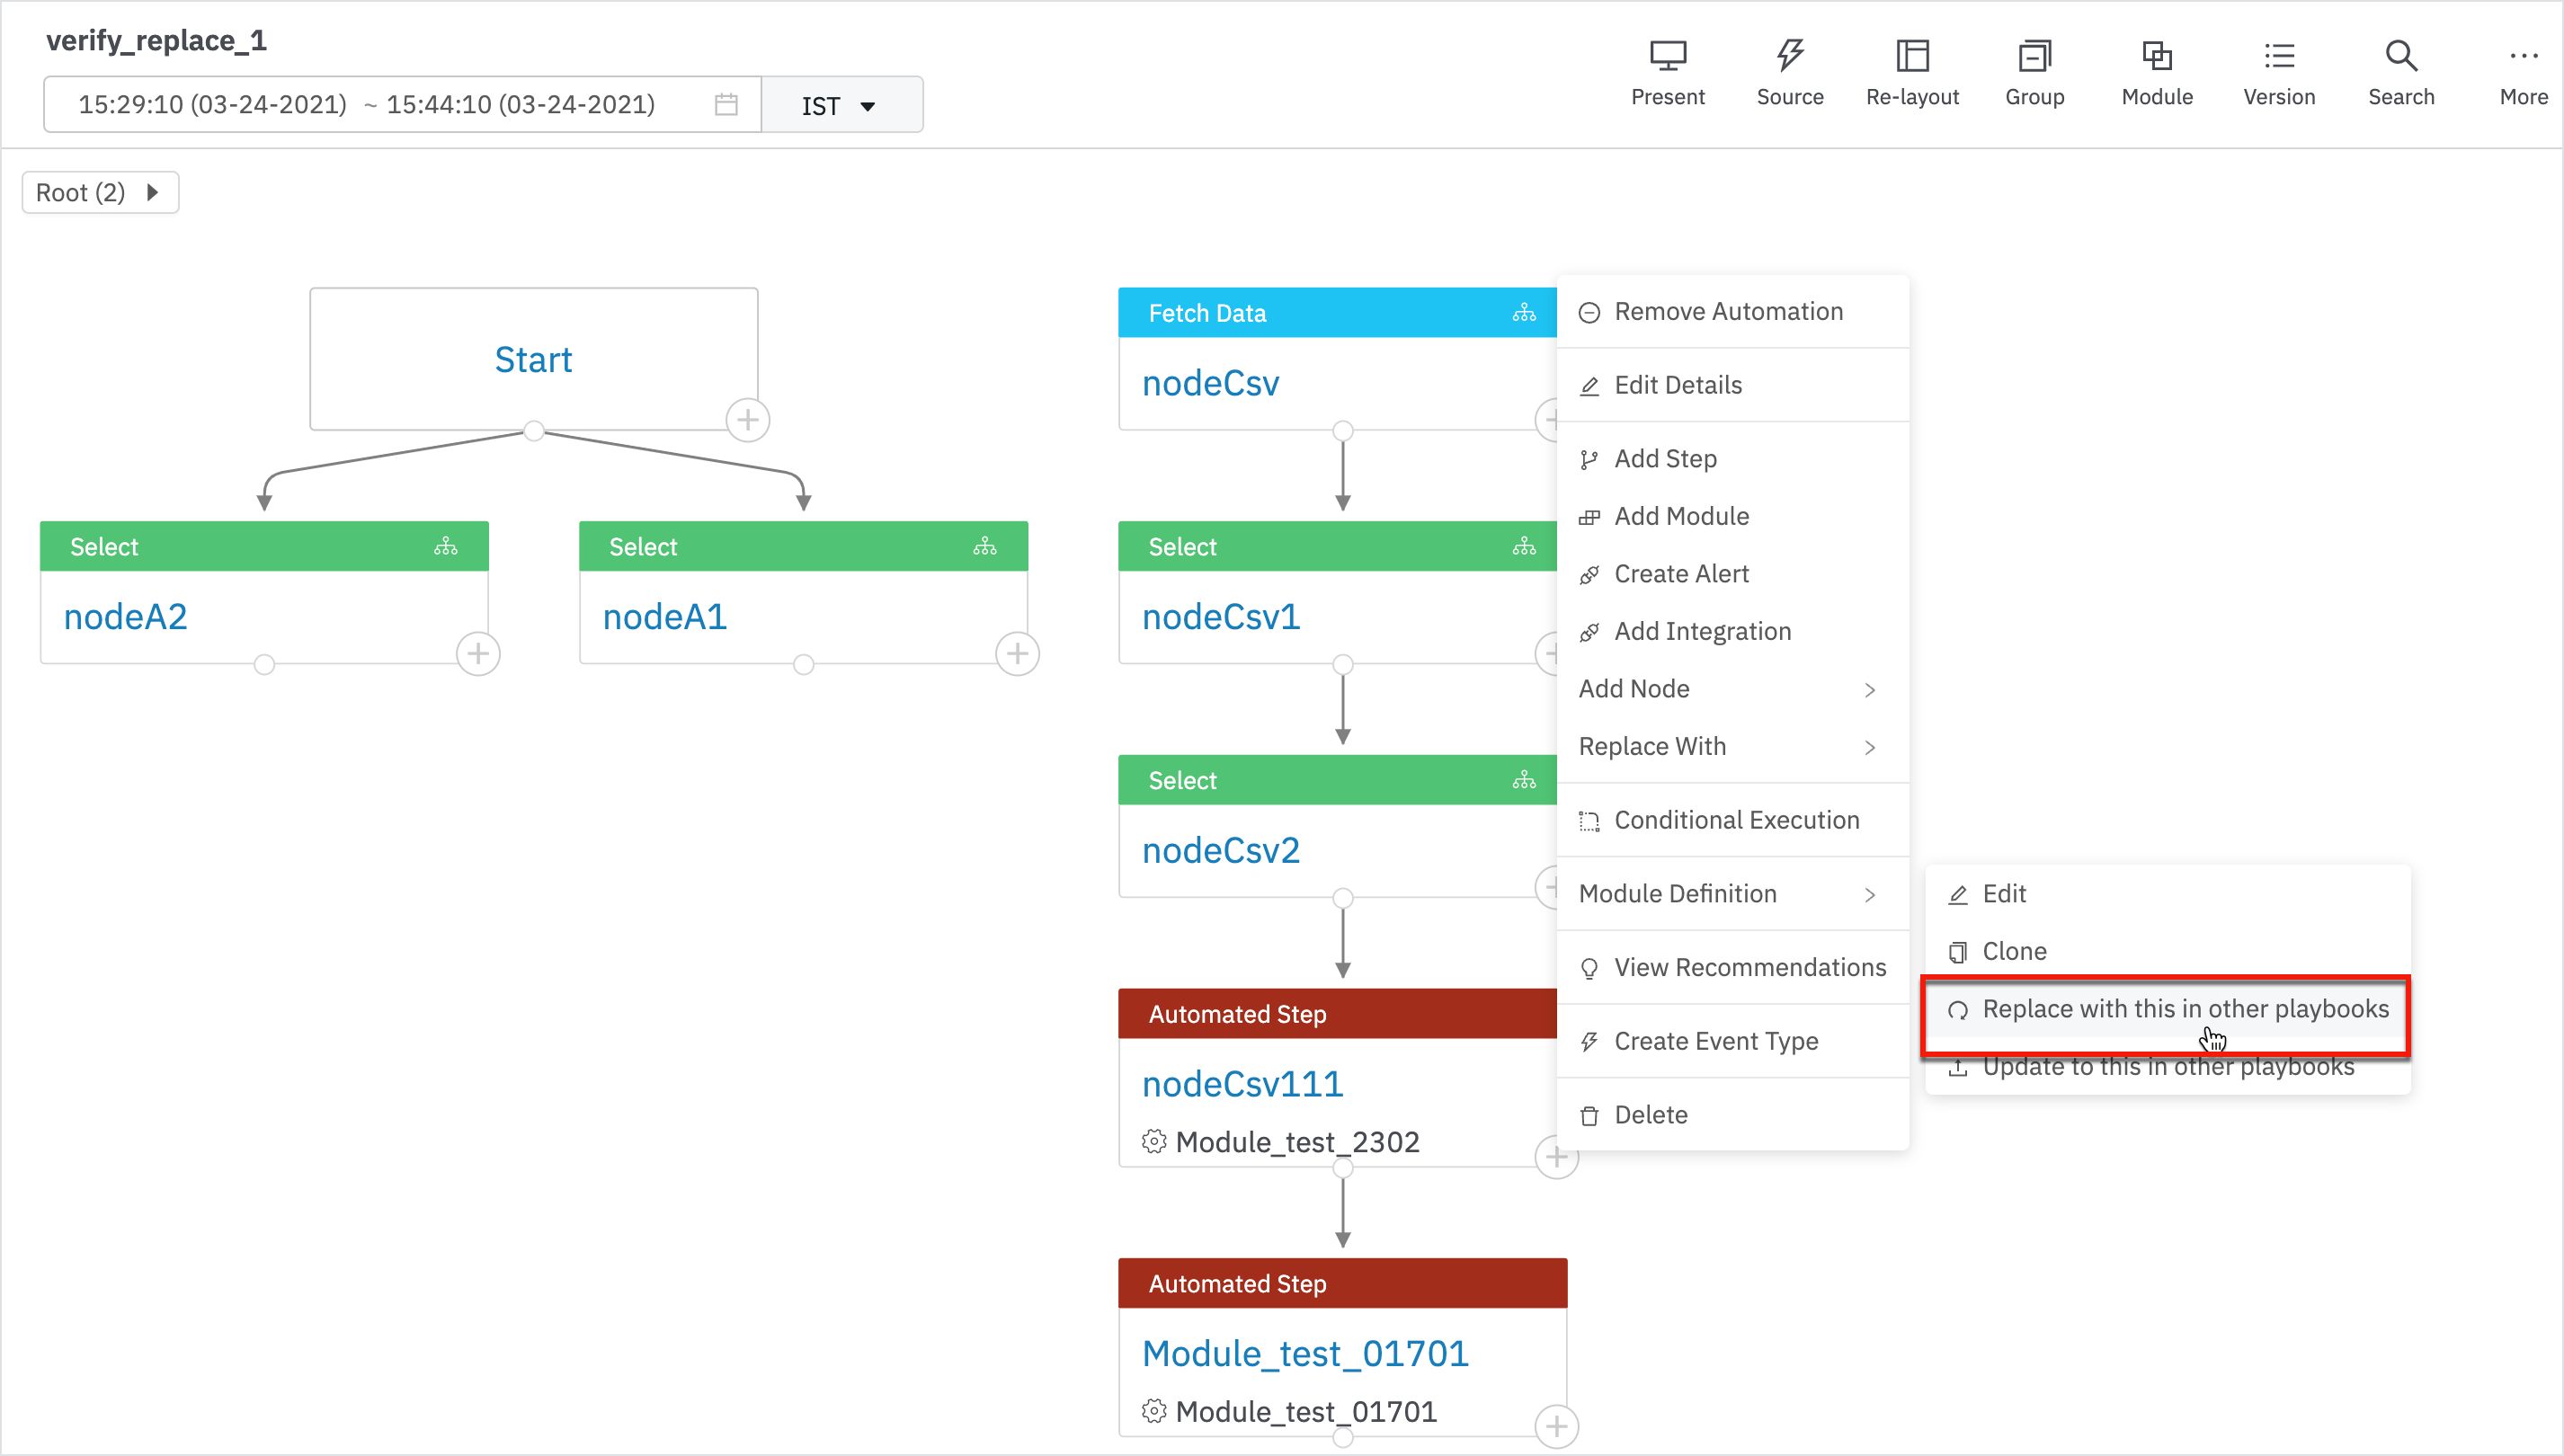This screenshot has height=1456, width=2564.
Task: Choose Add Step menu entry
Action: coord(1732,459)
